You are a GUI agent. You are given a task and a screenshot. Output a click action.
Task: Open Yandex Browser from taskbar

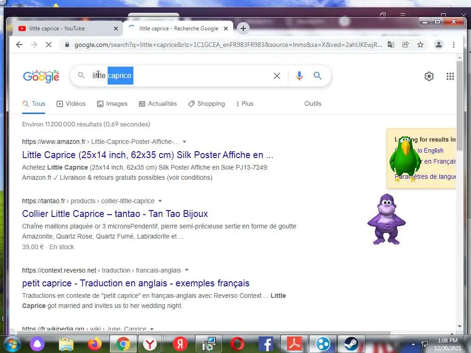click(150, 344)
